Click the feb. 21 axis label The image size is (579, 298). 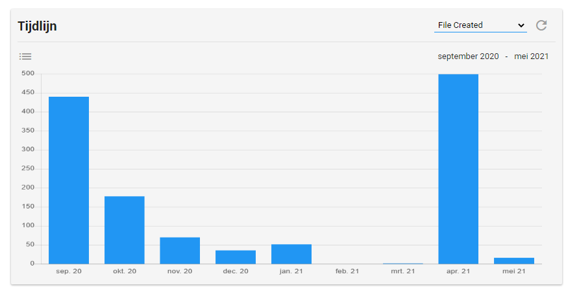pos(347,271)
